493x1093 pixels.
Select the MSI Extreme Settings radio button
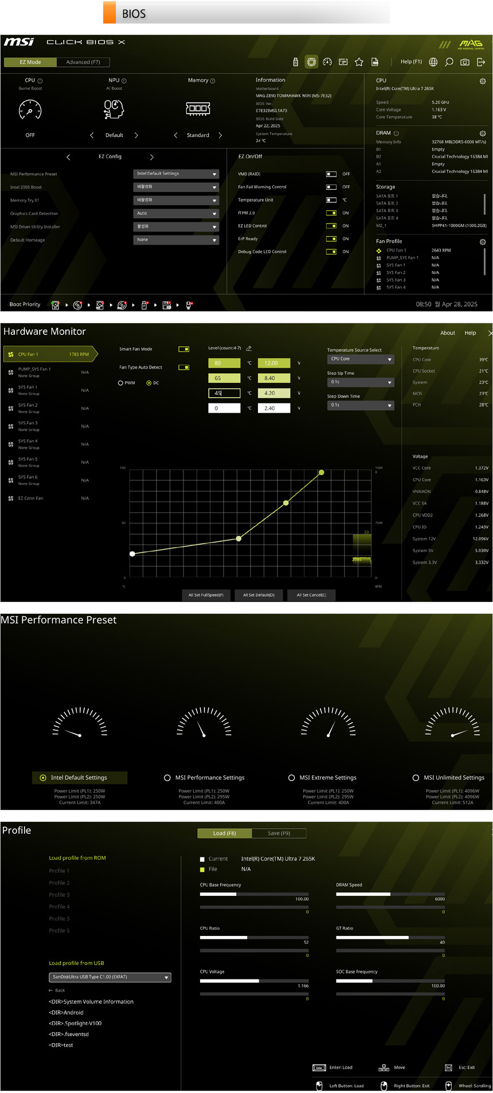click(291, 778)
